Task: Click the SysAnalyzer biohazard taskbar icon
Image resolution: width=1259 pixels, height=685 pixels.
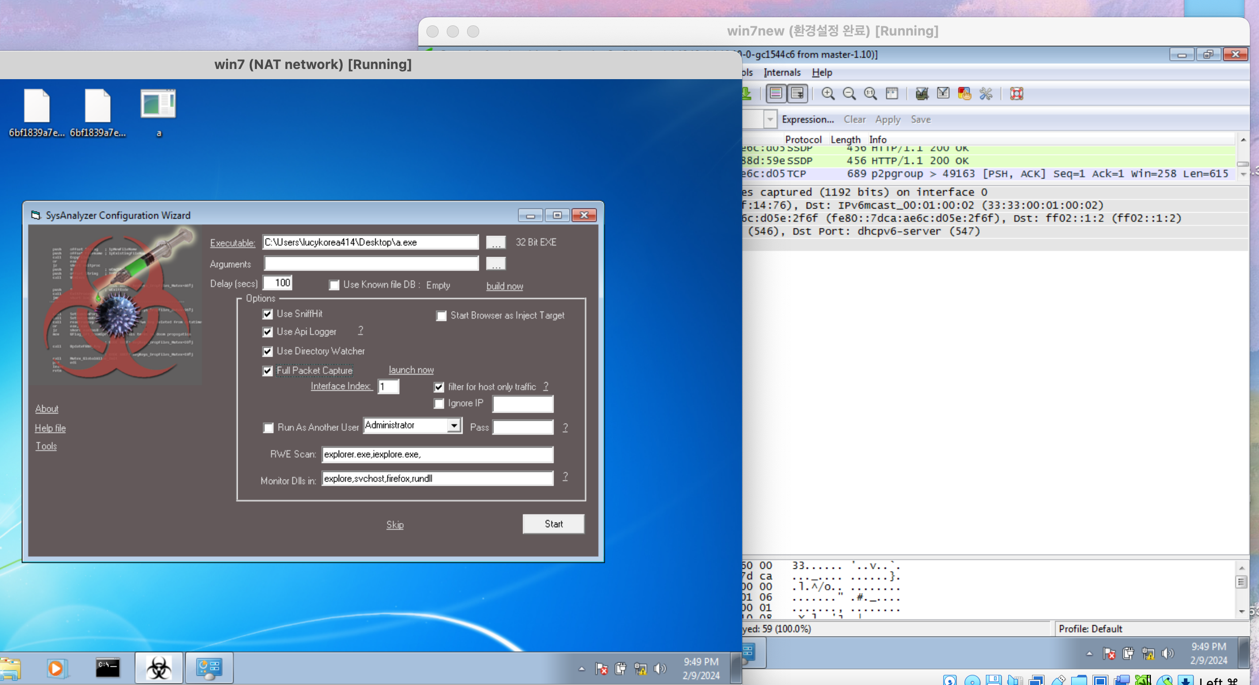Action: point(159,668)
